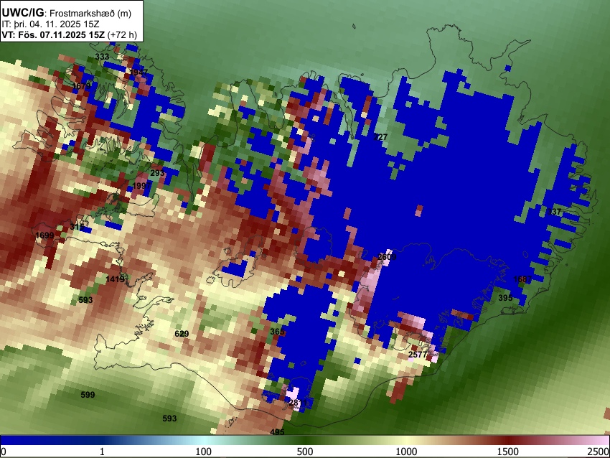
Task: Click the '1000' label on the colour scale
Action: click(x=406, y=452)
